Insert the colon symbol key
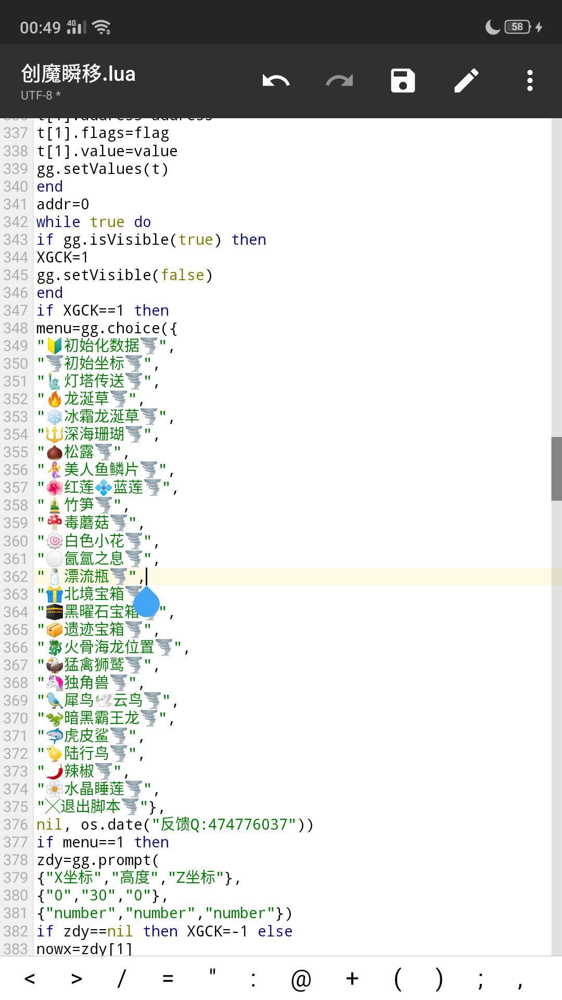562x1000 pixels. tap(253, 979)
